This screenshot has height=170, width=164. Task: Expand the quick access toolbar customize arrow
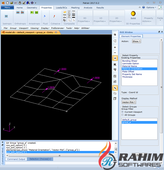coord(36,3)
